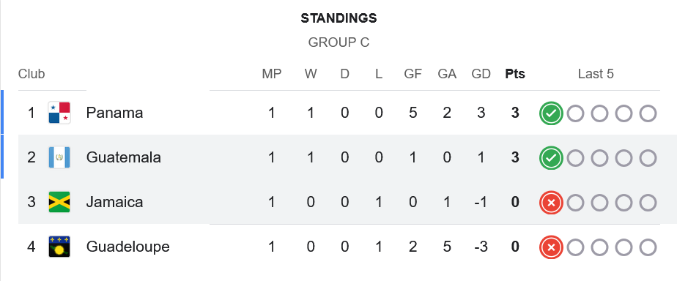This screenshot has width=677, height=281.
Task: Open the Guatemala team link
Action: coord(124,158)
